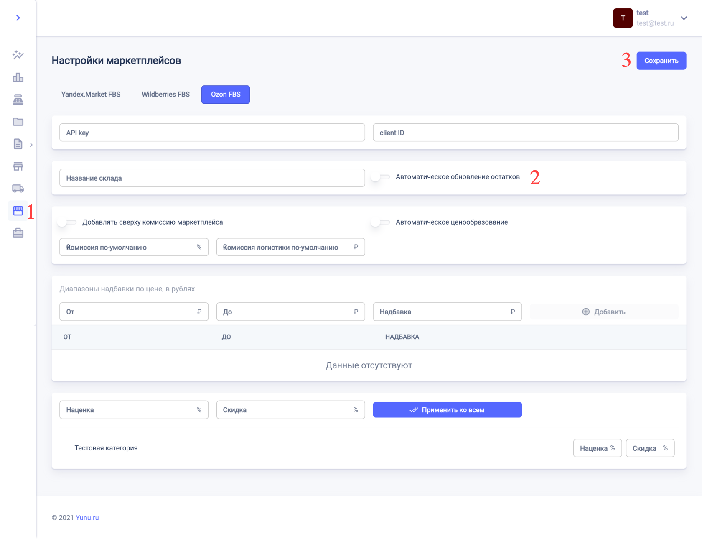Click the Сохранить button
702x539 pixels.
click(x=661, y=61)
